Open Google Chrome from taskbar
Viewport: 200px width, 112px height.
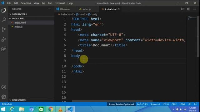coord(51,109)
